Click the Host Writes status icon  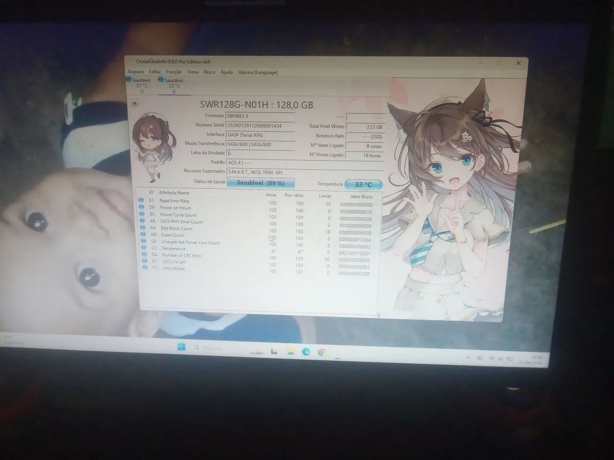145,268
